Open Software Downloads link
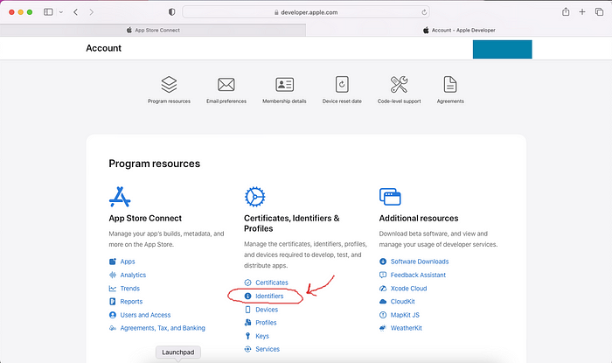 tap(420, 262)
